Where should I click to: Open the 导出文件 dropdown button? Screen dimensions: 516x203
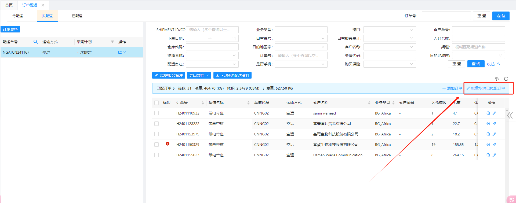click(x=199, y=75)
